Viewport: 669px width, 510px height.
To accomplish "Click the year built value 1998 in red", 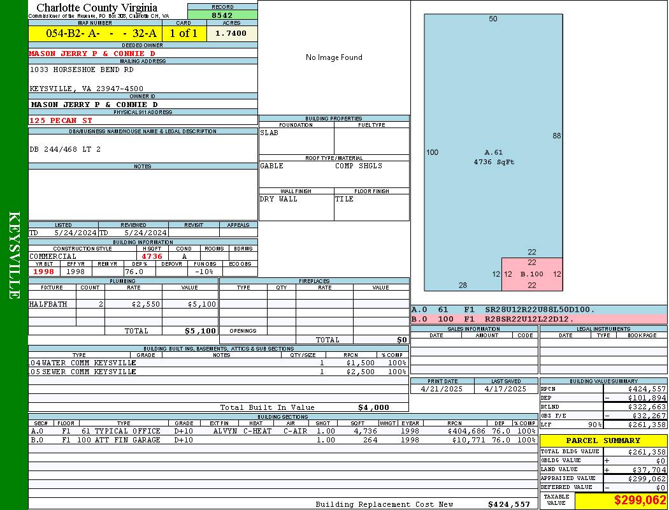I will tap(44, 272).
